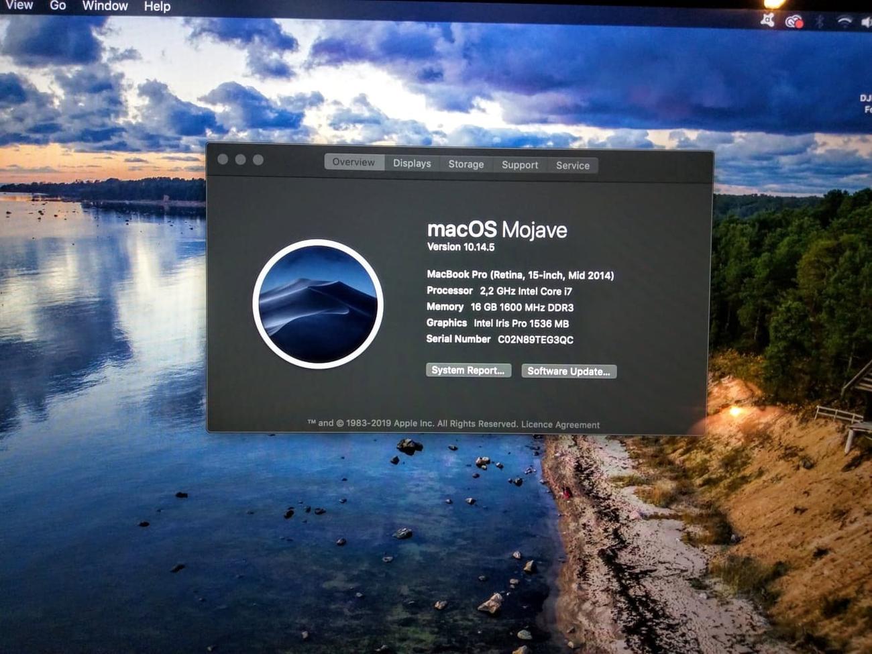Click the serial number C02N89TEG3QC

535,339
